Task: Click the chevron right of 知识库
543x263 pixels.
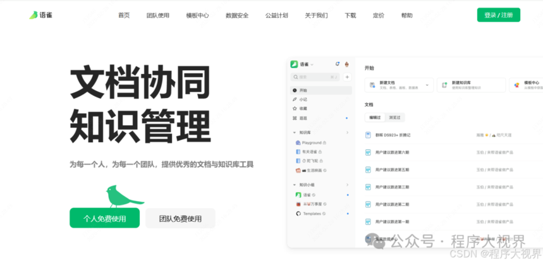Action: pos(347,132)
